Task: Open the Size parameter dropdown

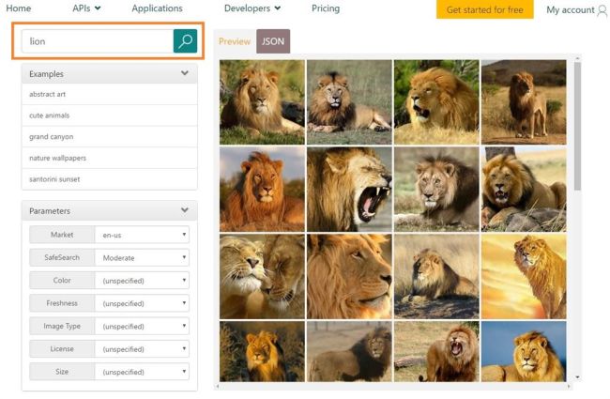Action: (142, 372)
